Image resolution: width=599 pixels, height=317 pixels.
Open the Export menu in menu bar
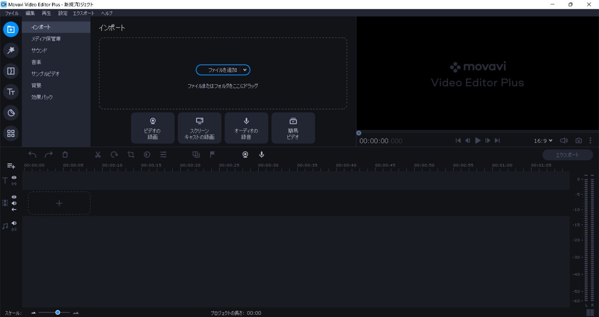pyautogui.click(x=83, y=13)
